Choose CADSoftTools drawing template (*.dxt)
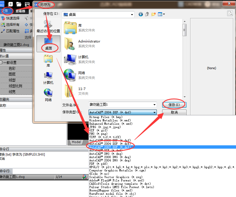This screenshot has width=236, height=197. click(120, 184)
